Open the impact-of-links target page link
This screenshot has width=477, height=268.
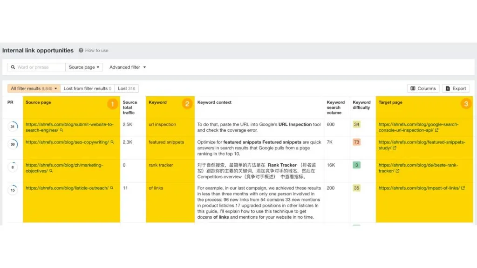pos(419,188)
